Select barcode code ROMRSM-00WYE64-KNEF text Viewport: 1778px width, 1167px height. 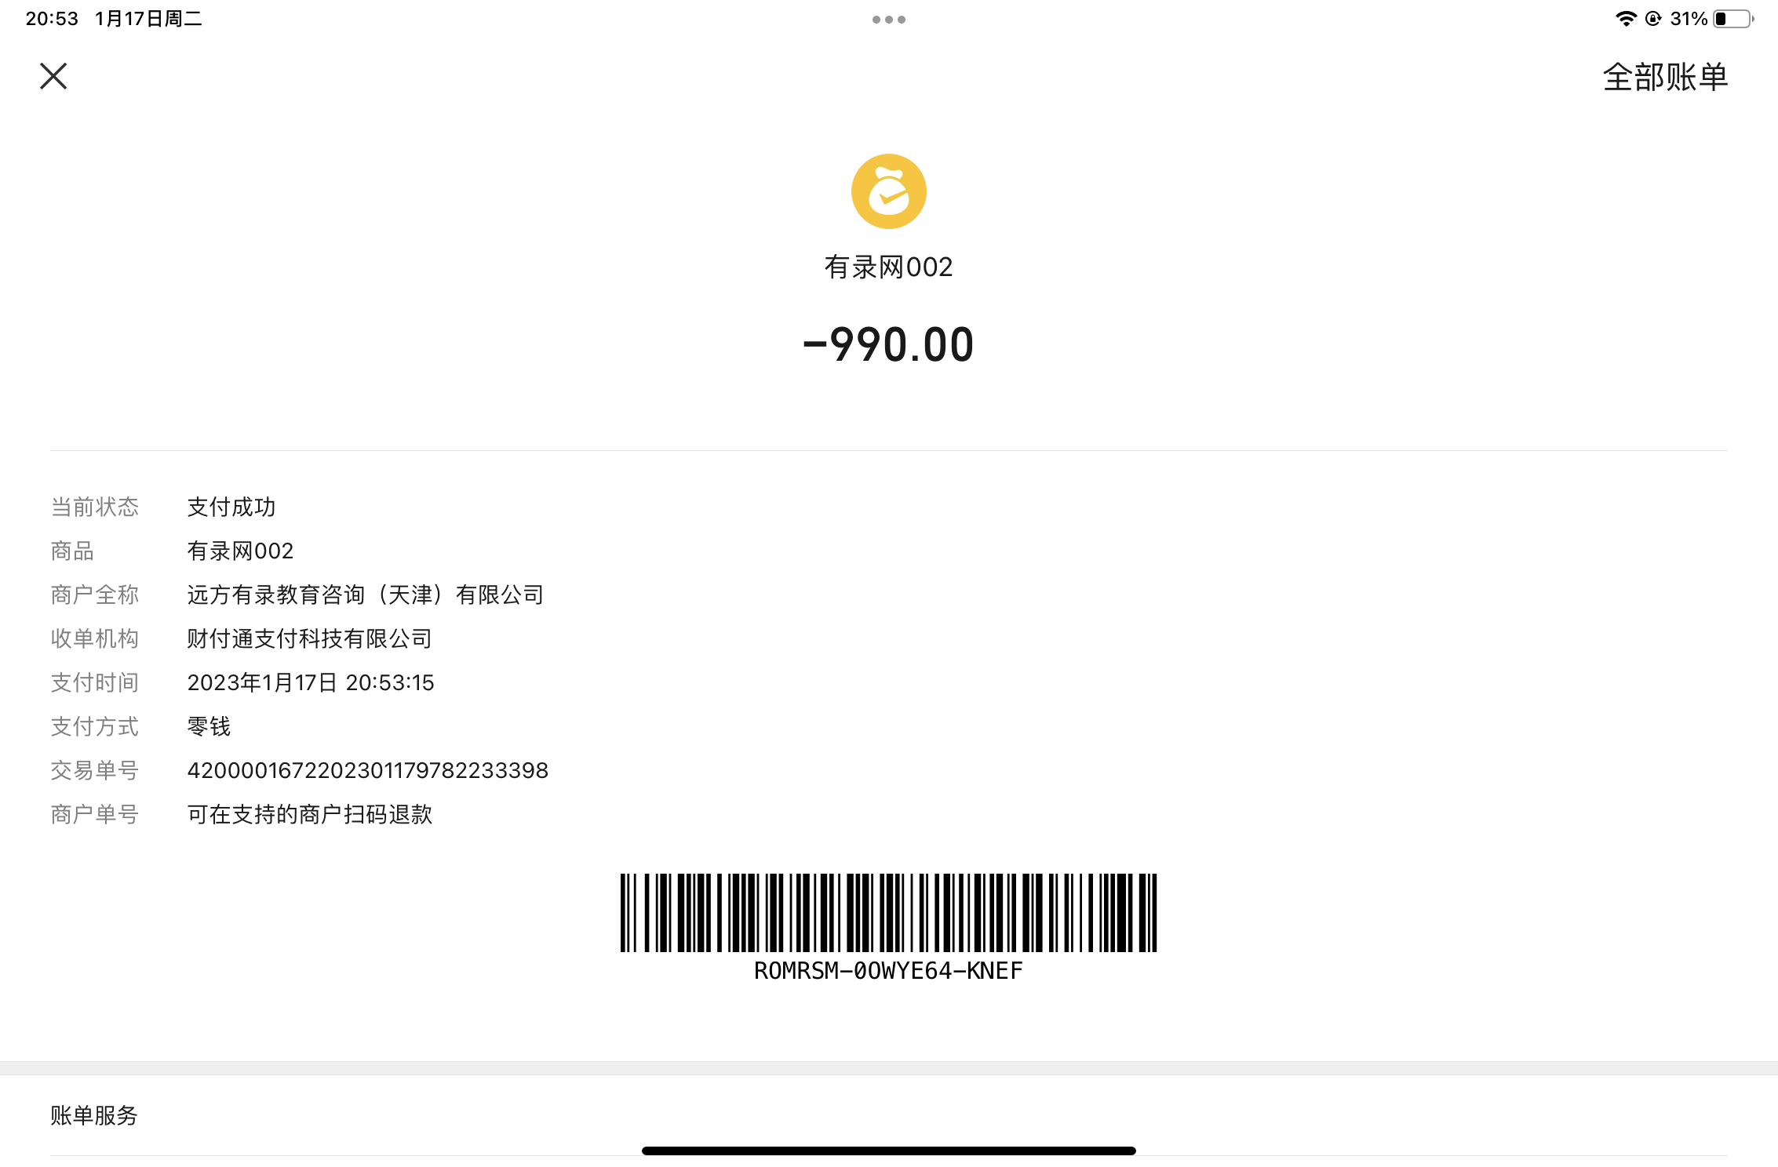pyautogui.click(x=888, y=971)
